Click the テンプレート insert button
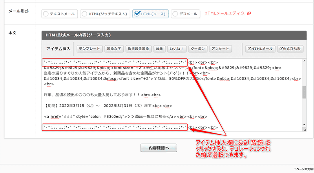The width and height of the screenshot is (314, 173). tap(89, 49)
